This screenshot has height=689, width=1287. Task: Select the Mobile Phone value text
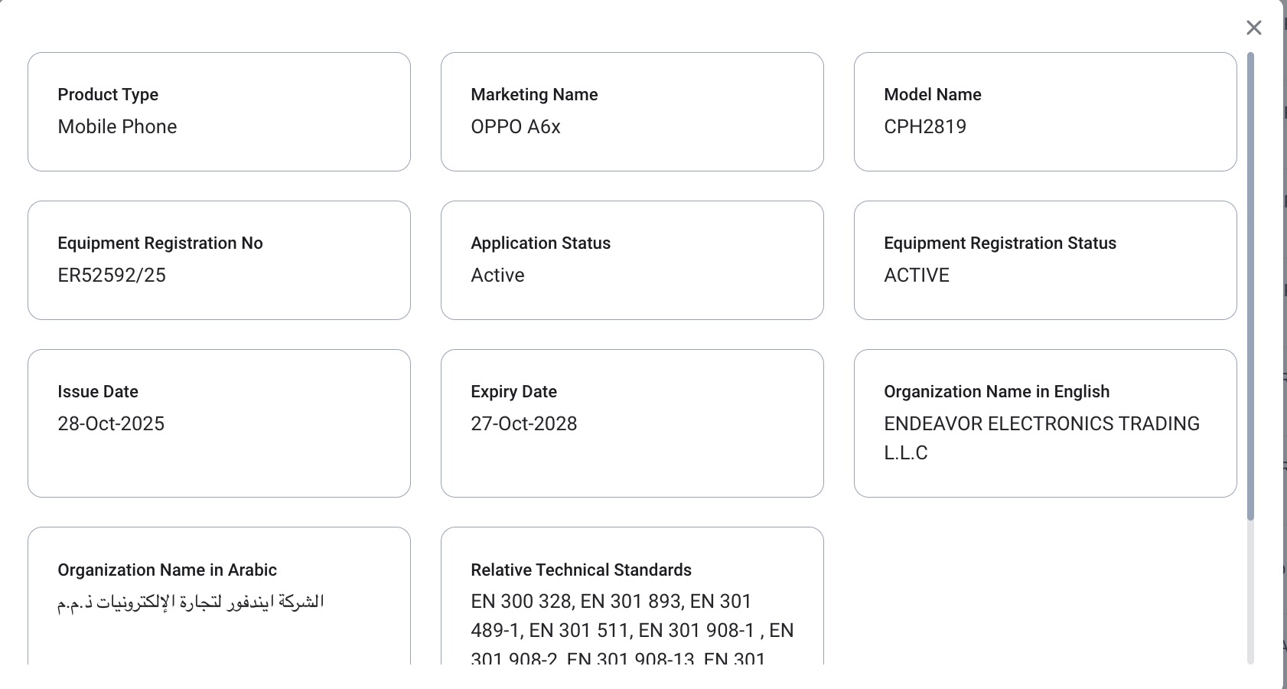117,127
